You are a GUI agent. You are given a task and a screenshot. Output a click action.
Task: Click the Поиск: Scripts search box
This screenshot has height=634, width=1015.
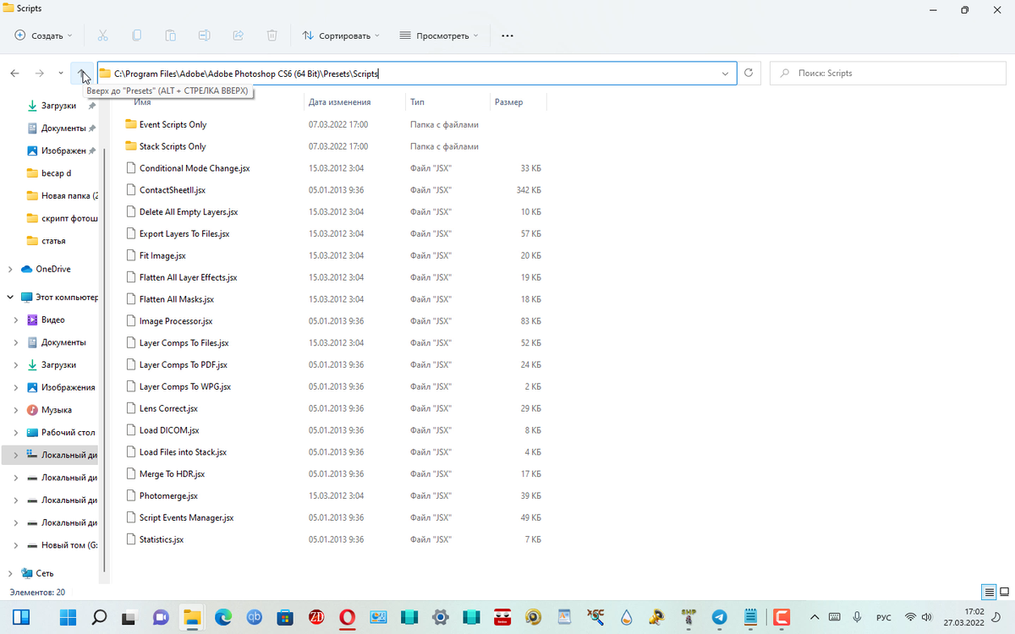click(x=888, y=74)
